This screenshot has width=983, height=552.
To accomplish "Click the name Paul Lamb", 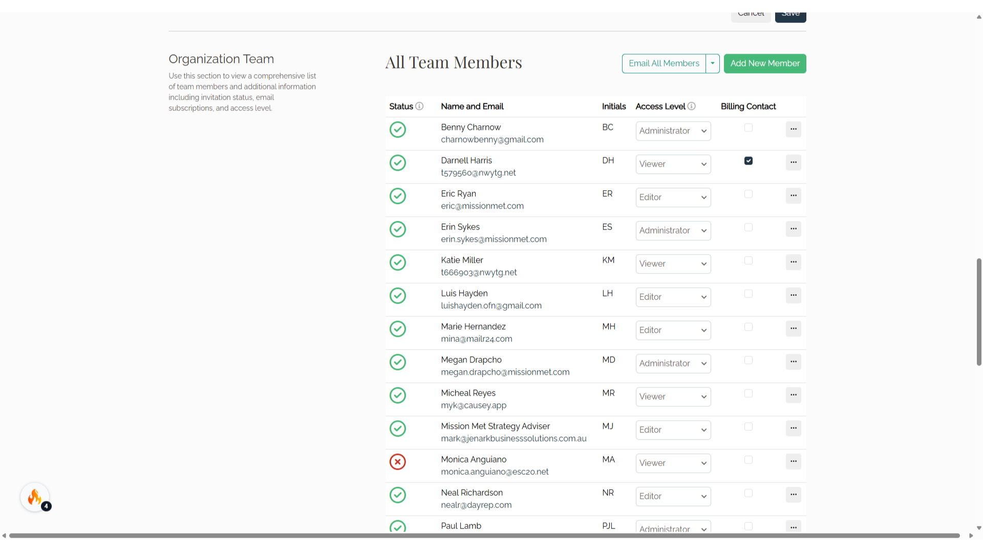I will tap(461, 526).
